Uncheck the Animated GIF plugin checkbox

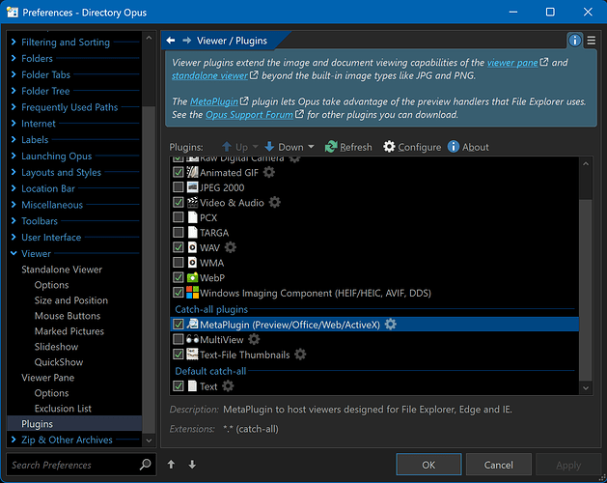coord(179,172)
